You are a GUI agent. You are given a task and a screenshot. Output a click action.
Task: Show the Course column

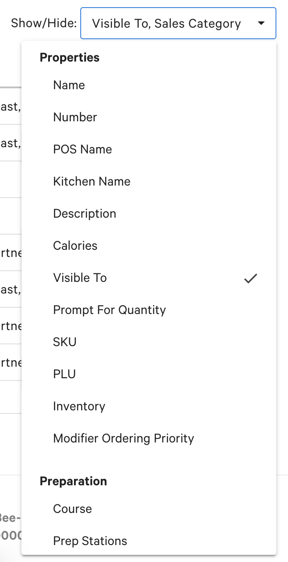pos(73,509)
